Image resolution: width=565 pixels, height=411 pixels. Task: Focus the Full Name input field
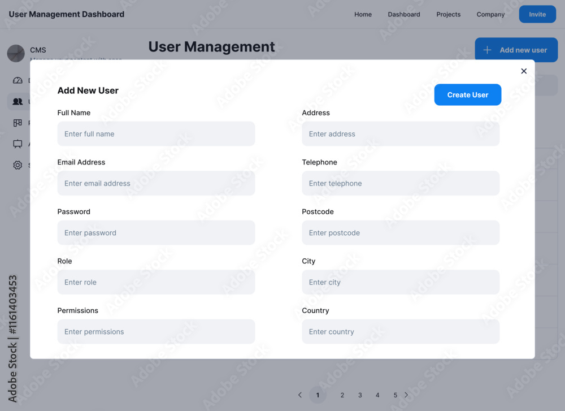coord(156,134)
